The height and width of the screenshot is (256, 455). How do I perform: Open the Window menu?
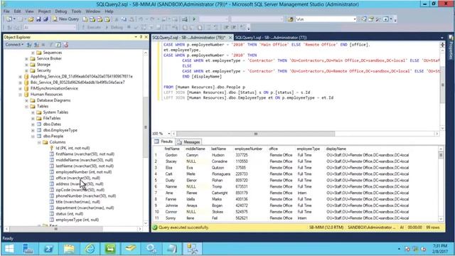pos(93,11)
